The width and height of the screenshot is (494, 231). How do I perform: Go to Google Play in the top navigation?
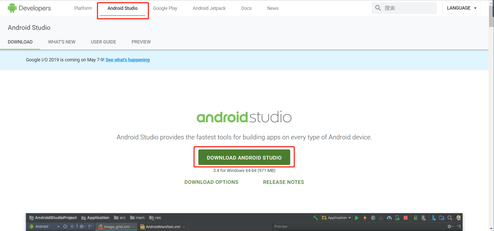pos(165,8)
